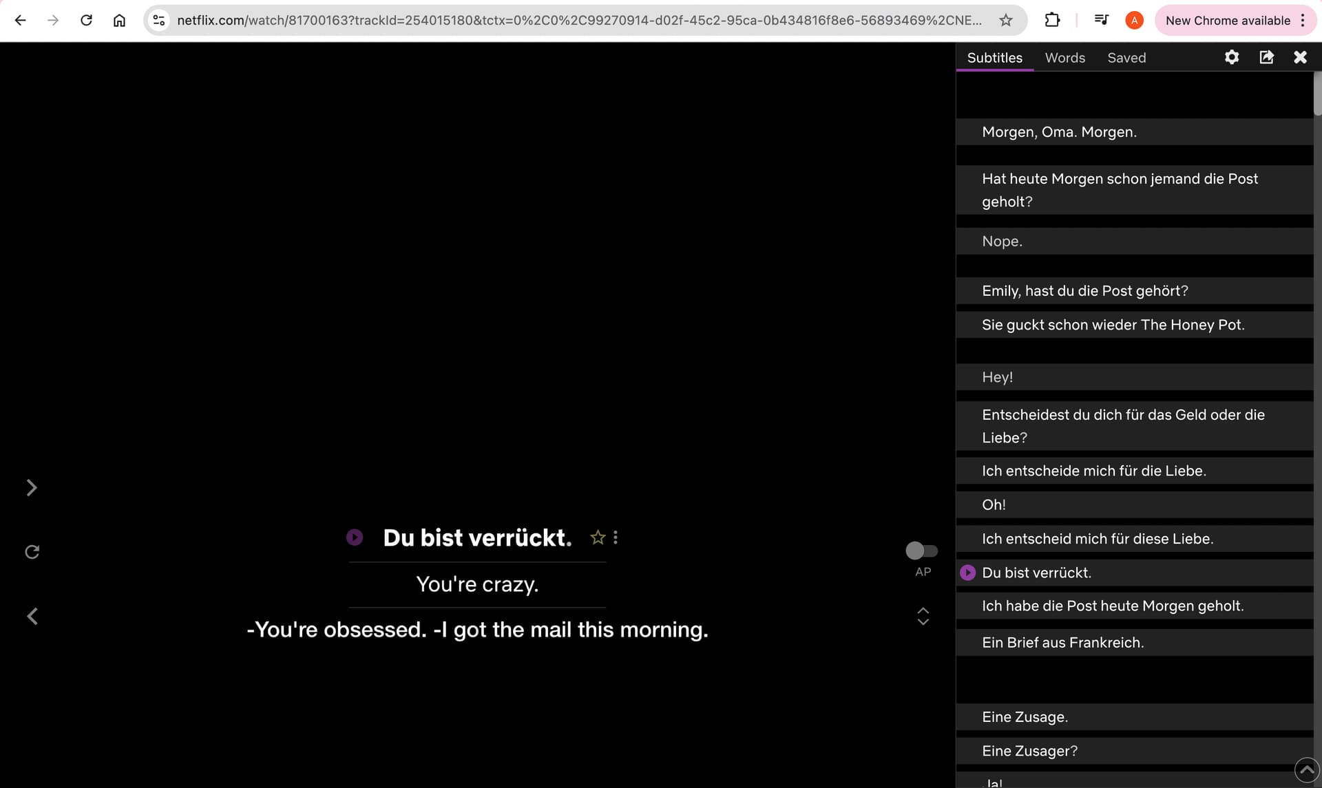Toggle the AP auto-pause switch

point(921,551)
